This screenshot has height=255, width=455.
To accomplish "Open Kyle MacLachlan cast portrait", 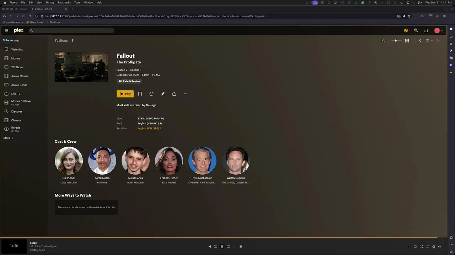I will pyautogui.click(x=202, y=161).
